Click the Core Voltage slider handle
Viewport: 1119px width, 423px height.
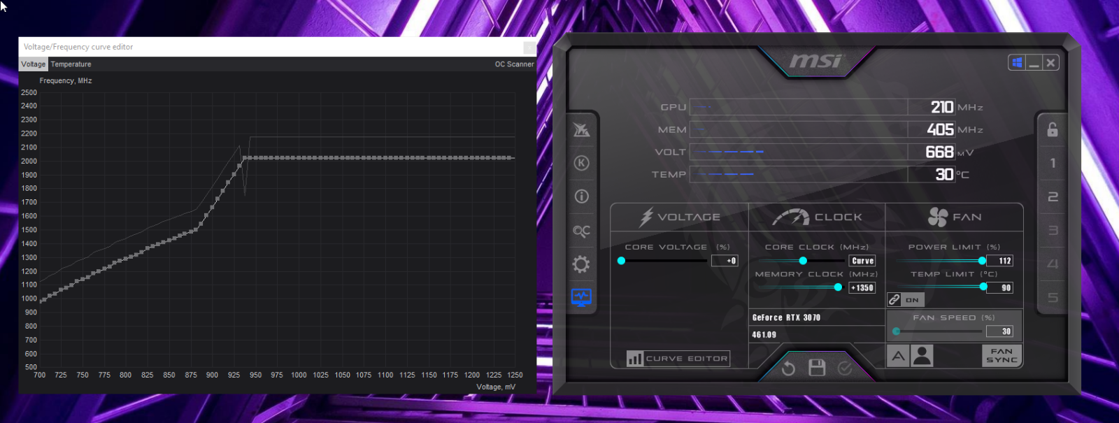(x=621, y=261)
